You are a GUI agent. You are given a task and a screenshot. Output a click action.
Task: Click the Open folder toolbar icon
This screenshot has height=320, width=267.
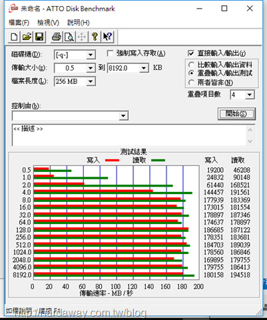tap(27, 37)
